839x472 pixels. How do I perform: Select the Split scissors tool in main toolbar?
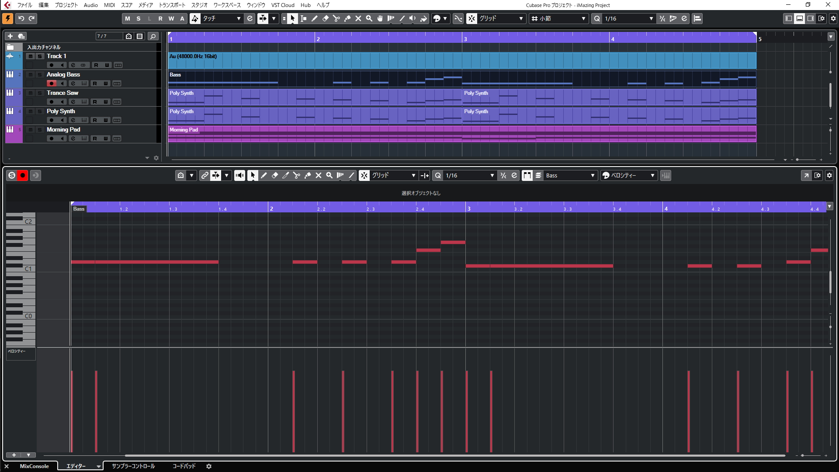click(336, 18)
